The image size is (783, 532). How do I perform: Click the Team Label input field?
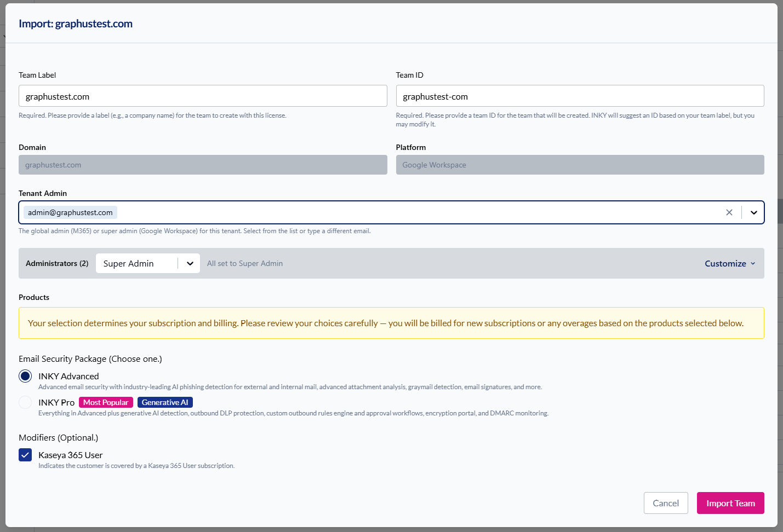click(x=203, y=96)
